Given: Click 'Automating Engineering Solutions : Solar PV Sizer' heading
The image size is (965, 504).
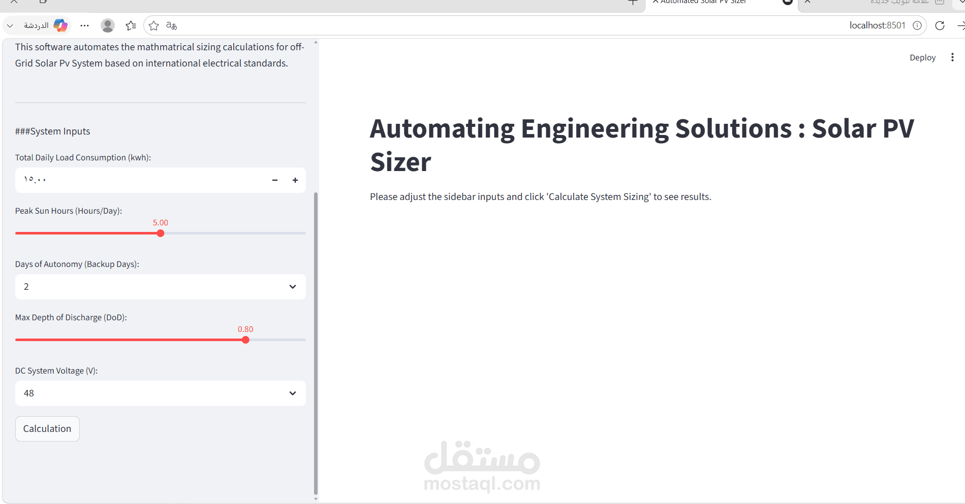Looking at the screenshot, I should [642, 145].
